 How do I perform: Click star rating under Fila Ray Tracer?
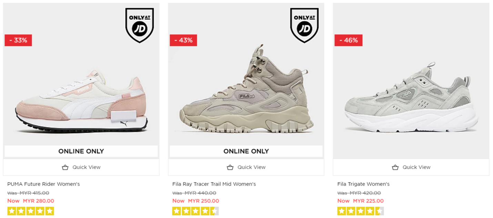click(195, 211)
